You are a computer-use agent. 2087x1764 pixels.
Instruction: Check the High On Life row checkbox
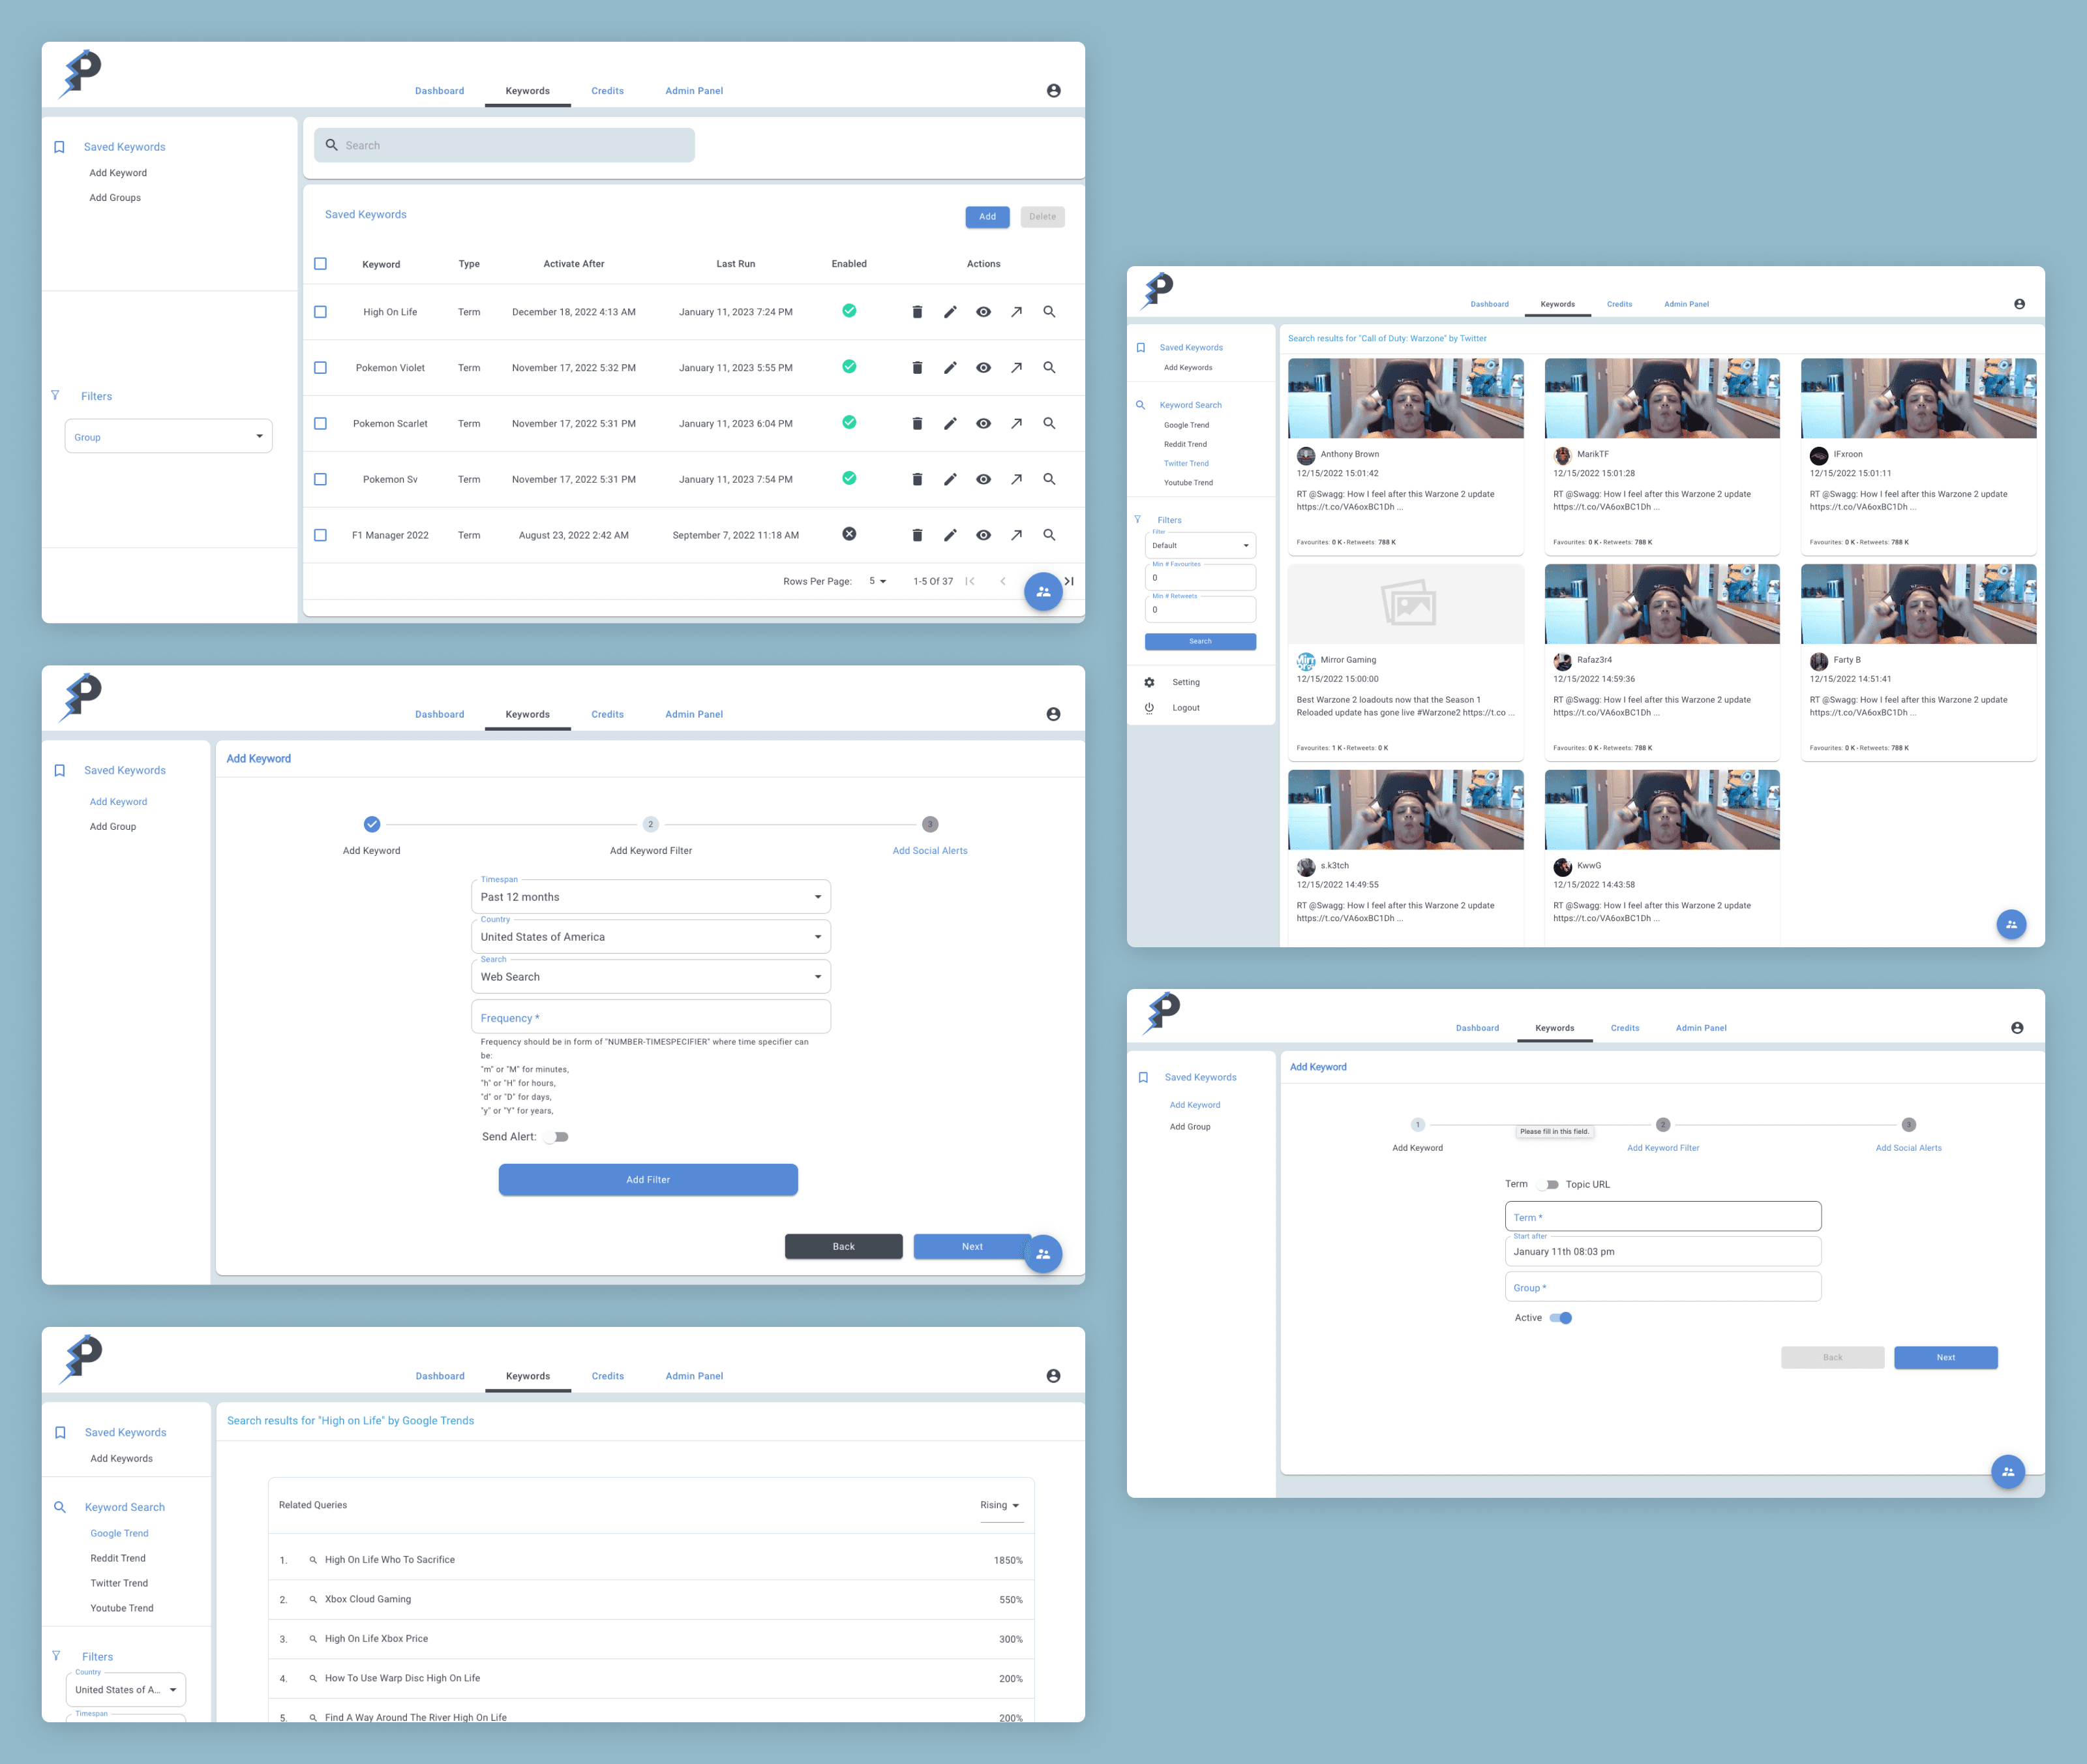320,312
